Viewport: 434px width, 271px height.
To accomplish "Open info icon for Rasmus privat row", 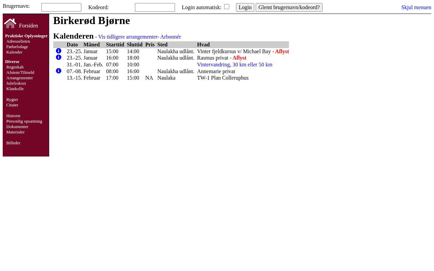I will 59,57.
